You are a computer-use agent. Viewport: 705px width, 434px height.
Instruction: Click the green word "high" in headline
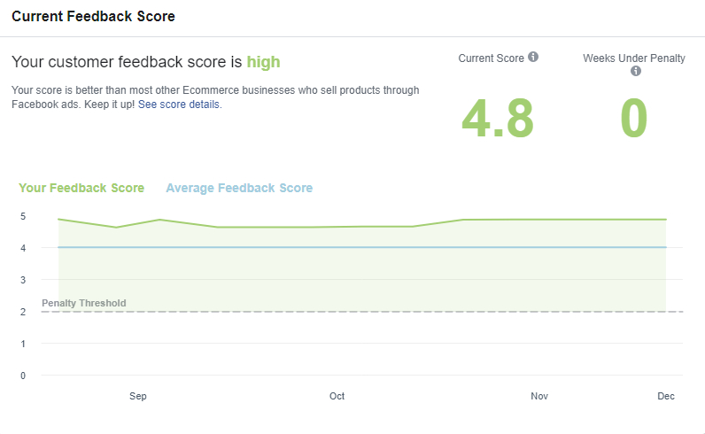[x=263, y=62]
